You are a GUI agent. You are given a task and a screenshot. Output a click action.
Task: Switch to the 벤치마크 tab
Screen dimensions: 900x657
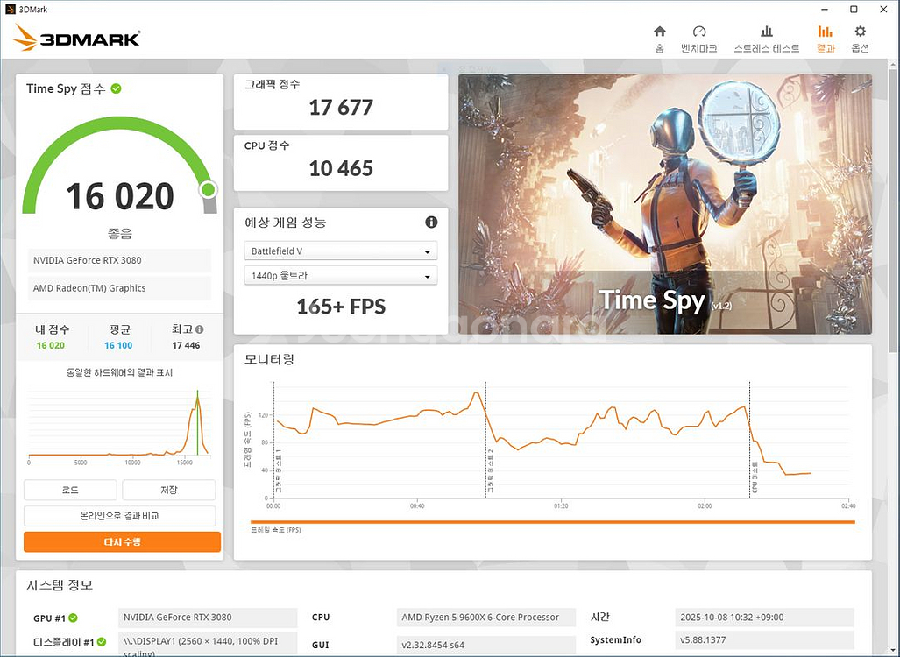coord(699,39)
